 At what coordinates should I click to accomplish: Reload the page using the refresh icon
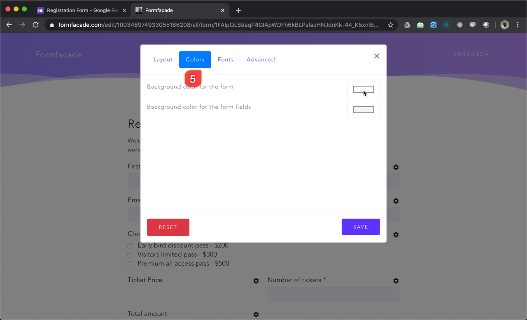(36, 25)
